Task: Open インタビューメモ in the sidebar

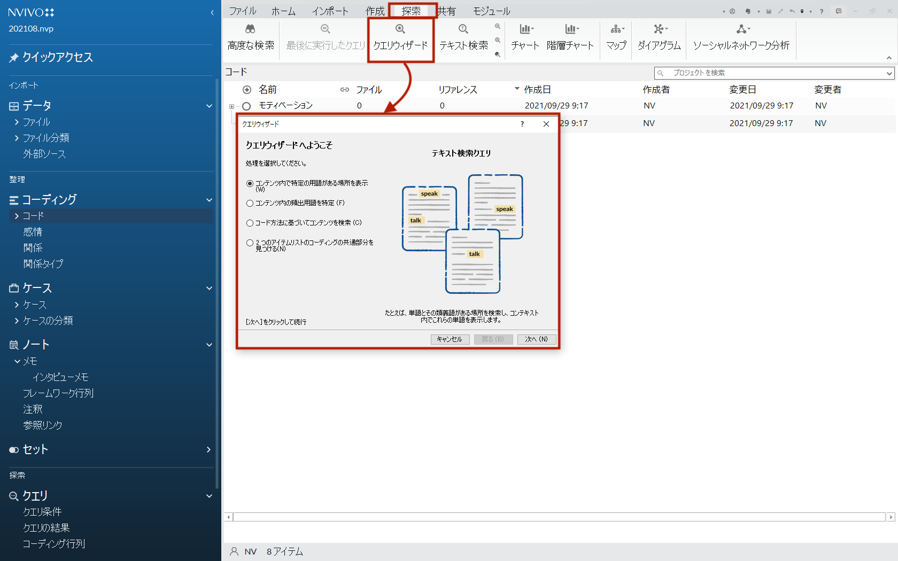Action: (60, 377)
